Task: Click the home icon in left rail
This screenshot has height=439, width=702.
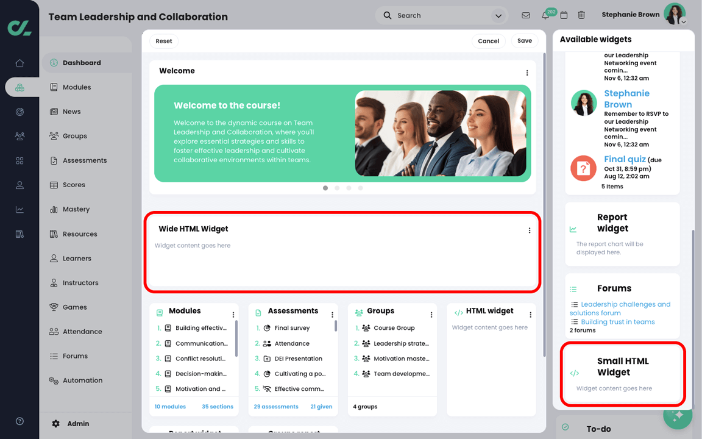Action: click(x=19, y=63)
